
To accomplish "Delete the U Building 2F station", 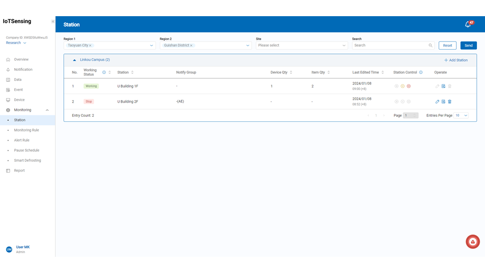I will (450, 102).
